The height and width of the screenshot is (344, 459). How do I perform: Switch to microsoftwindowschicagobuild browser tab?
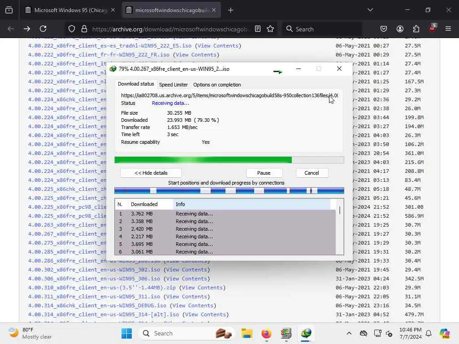171,10
